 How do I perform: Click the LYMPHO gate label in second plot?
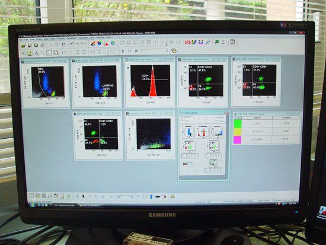click(108, 85)
